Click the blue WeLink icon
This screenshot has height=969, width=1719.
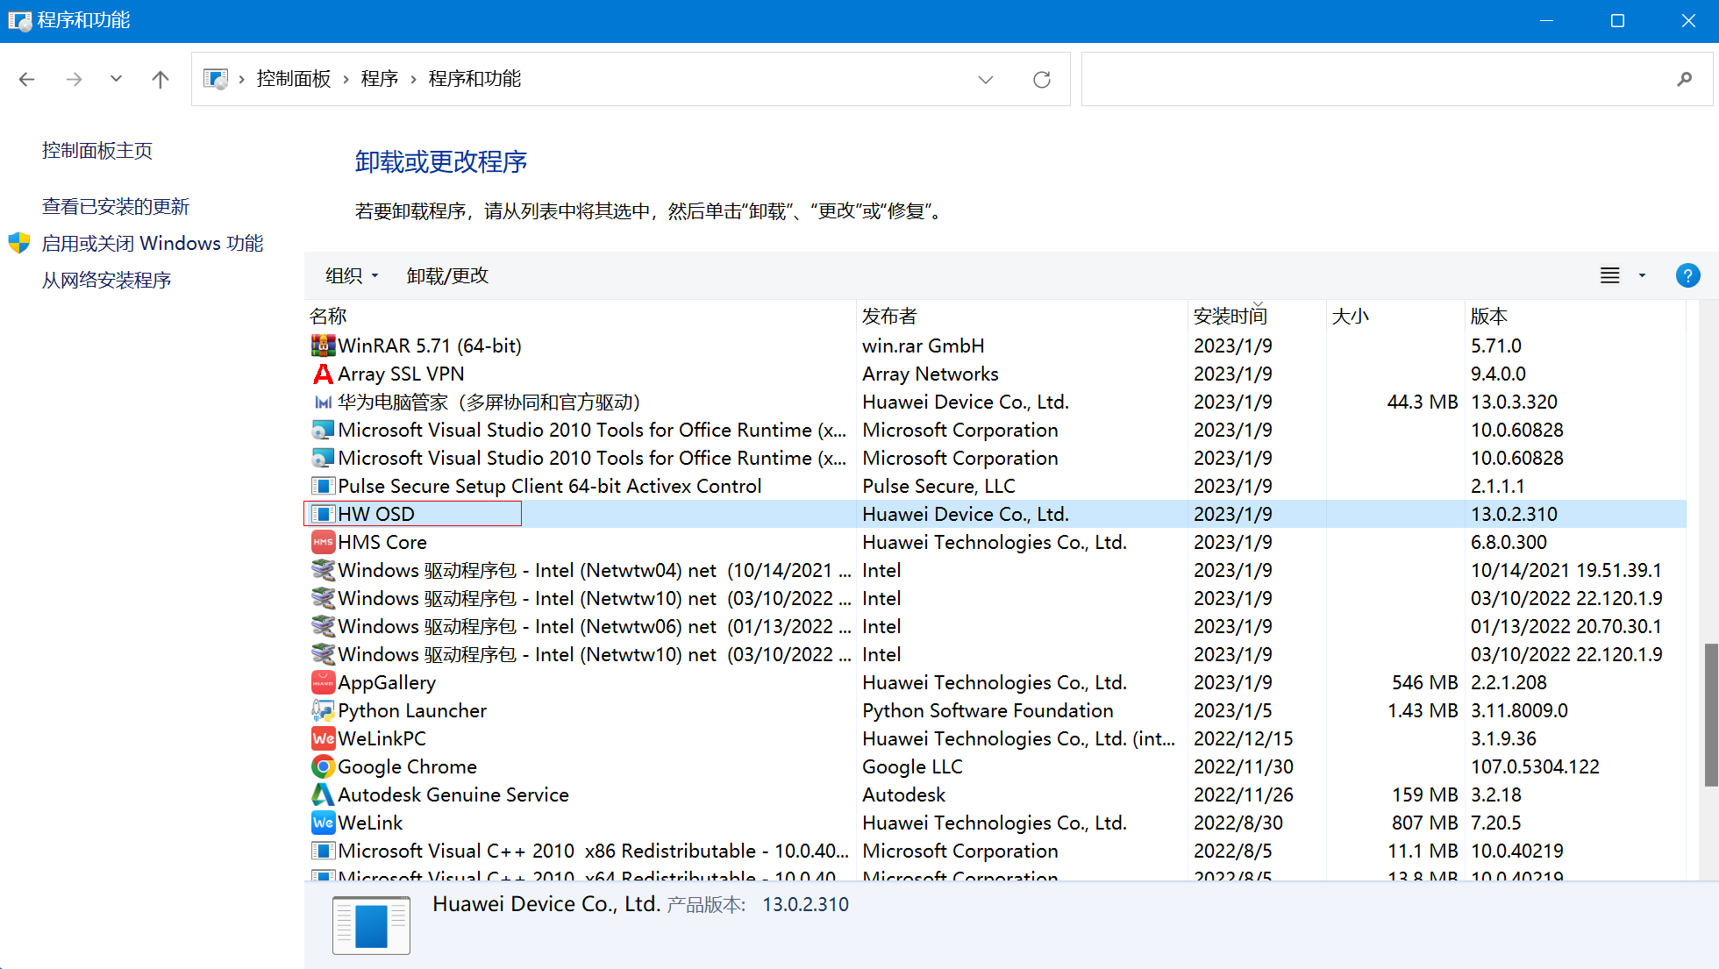pos(323,823)
